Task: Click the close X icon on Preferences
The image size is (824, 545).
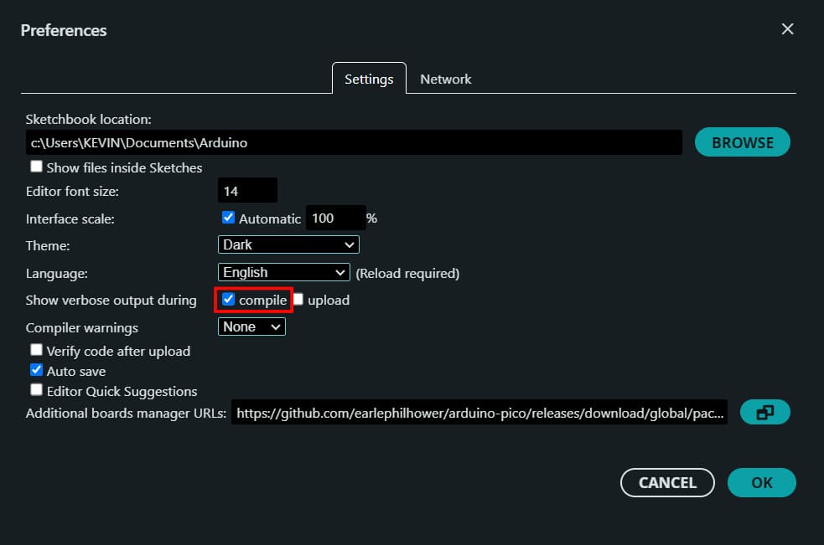Action: [786, 28]
